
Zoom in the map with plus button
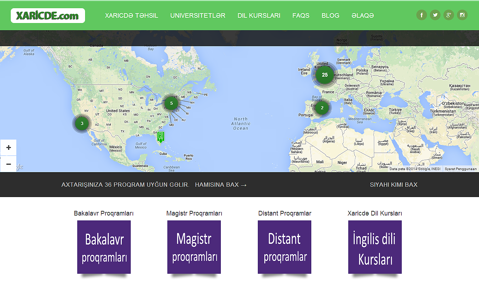tap(9, 147)
